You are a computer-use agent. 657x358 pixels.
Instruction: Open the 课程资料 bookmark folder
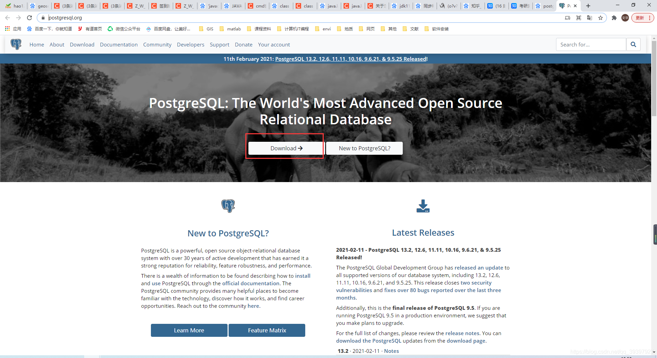tap(259, 29)
